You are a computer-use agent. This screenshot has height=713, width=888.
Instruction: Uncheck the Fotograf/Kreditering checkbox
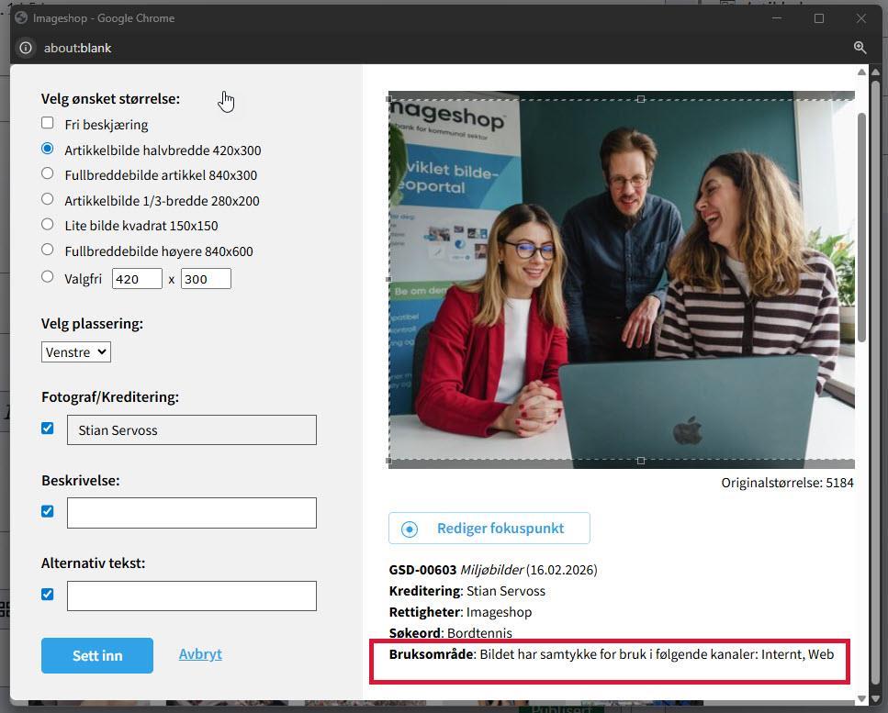pos(48,429)
